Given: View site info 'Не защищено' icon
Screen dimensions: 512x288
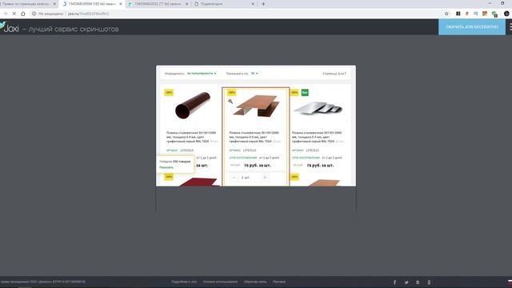Looking at the screenshot, I should (34, 14).
